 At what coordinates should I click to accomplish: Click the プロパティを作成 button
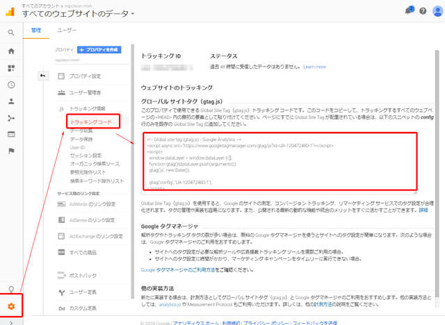click(99, 49)
